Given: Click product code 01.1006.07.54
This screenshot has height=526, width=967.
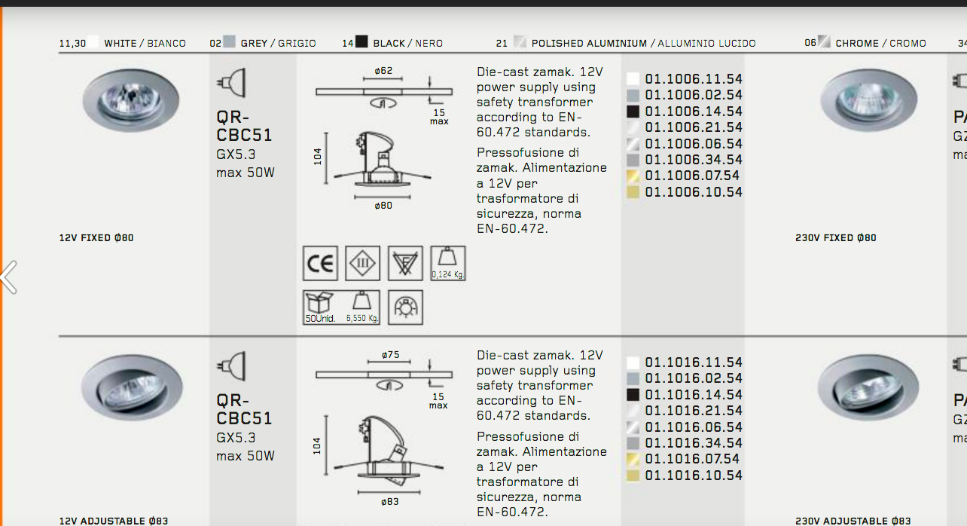Looking at the screenshot, I should [x=694, y=176].
